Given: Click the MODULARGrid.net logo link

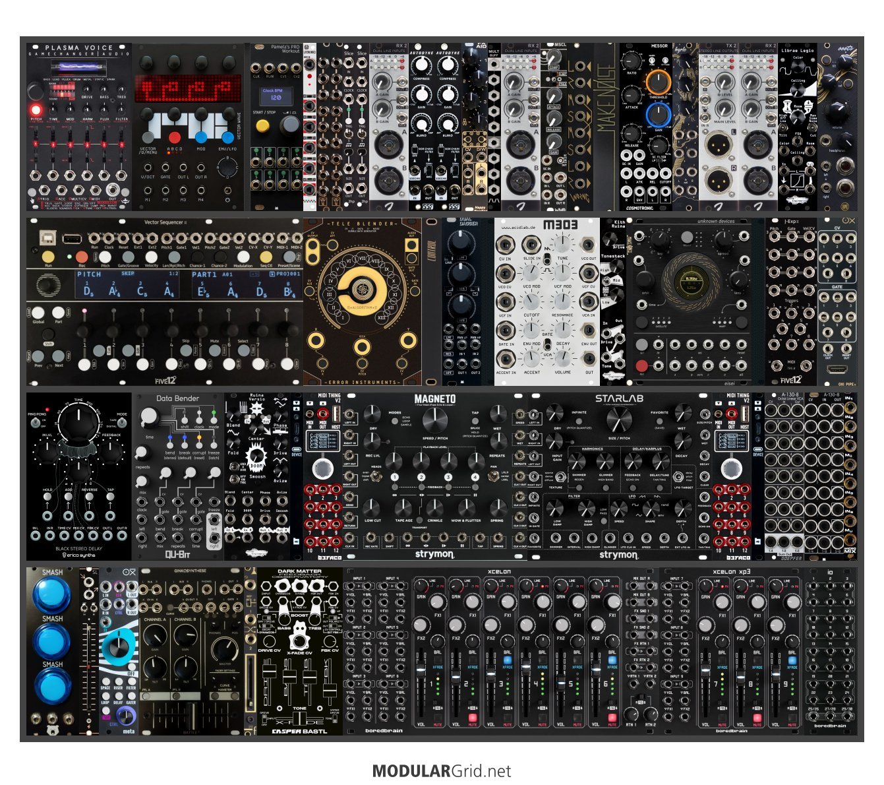Looking at the screenshot, I should click(441, 770).
